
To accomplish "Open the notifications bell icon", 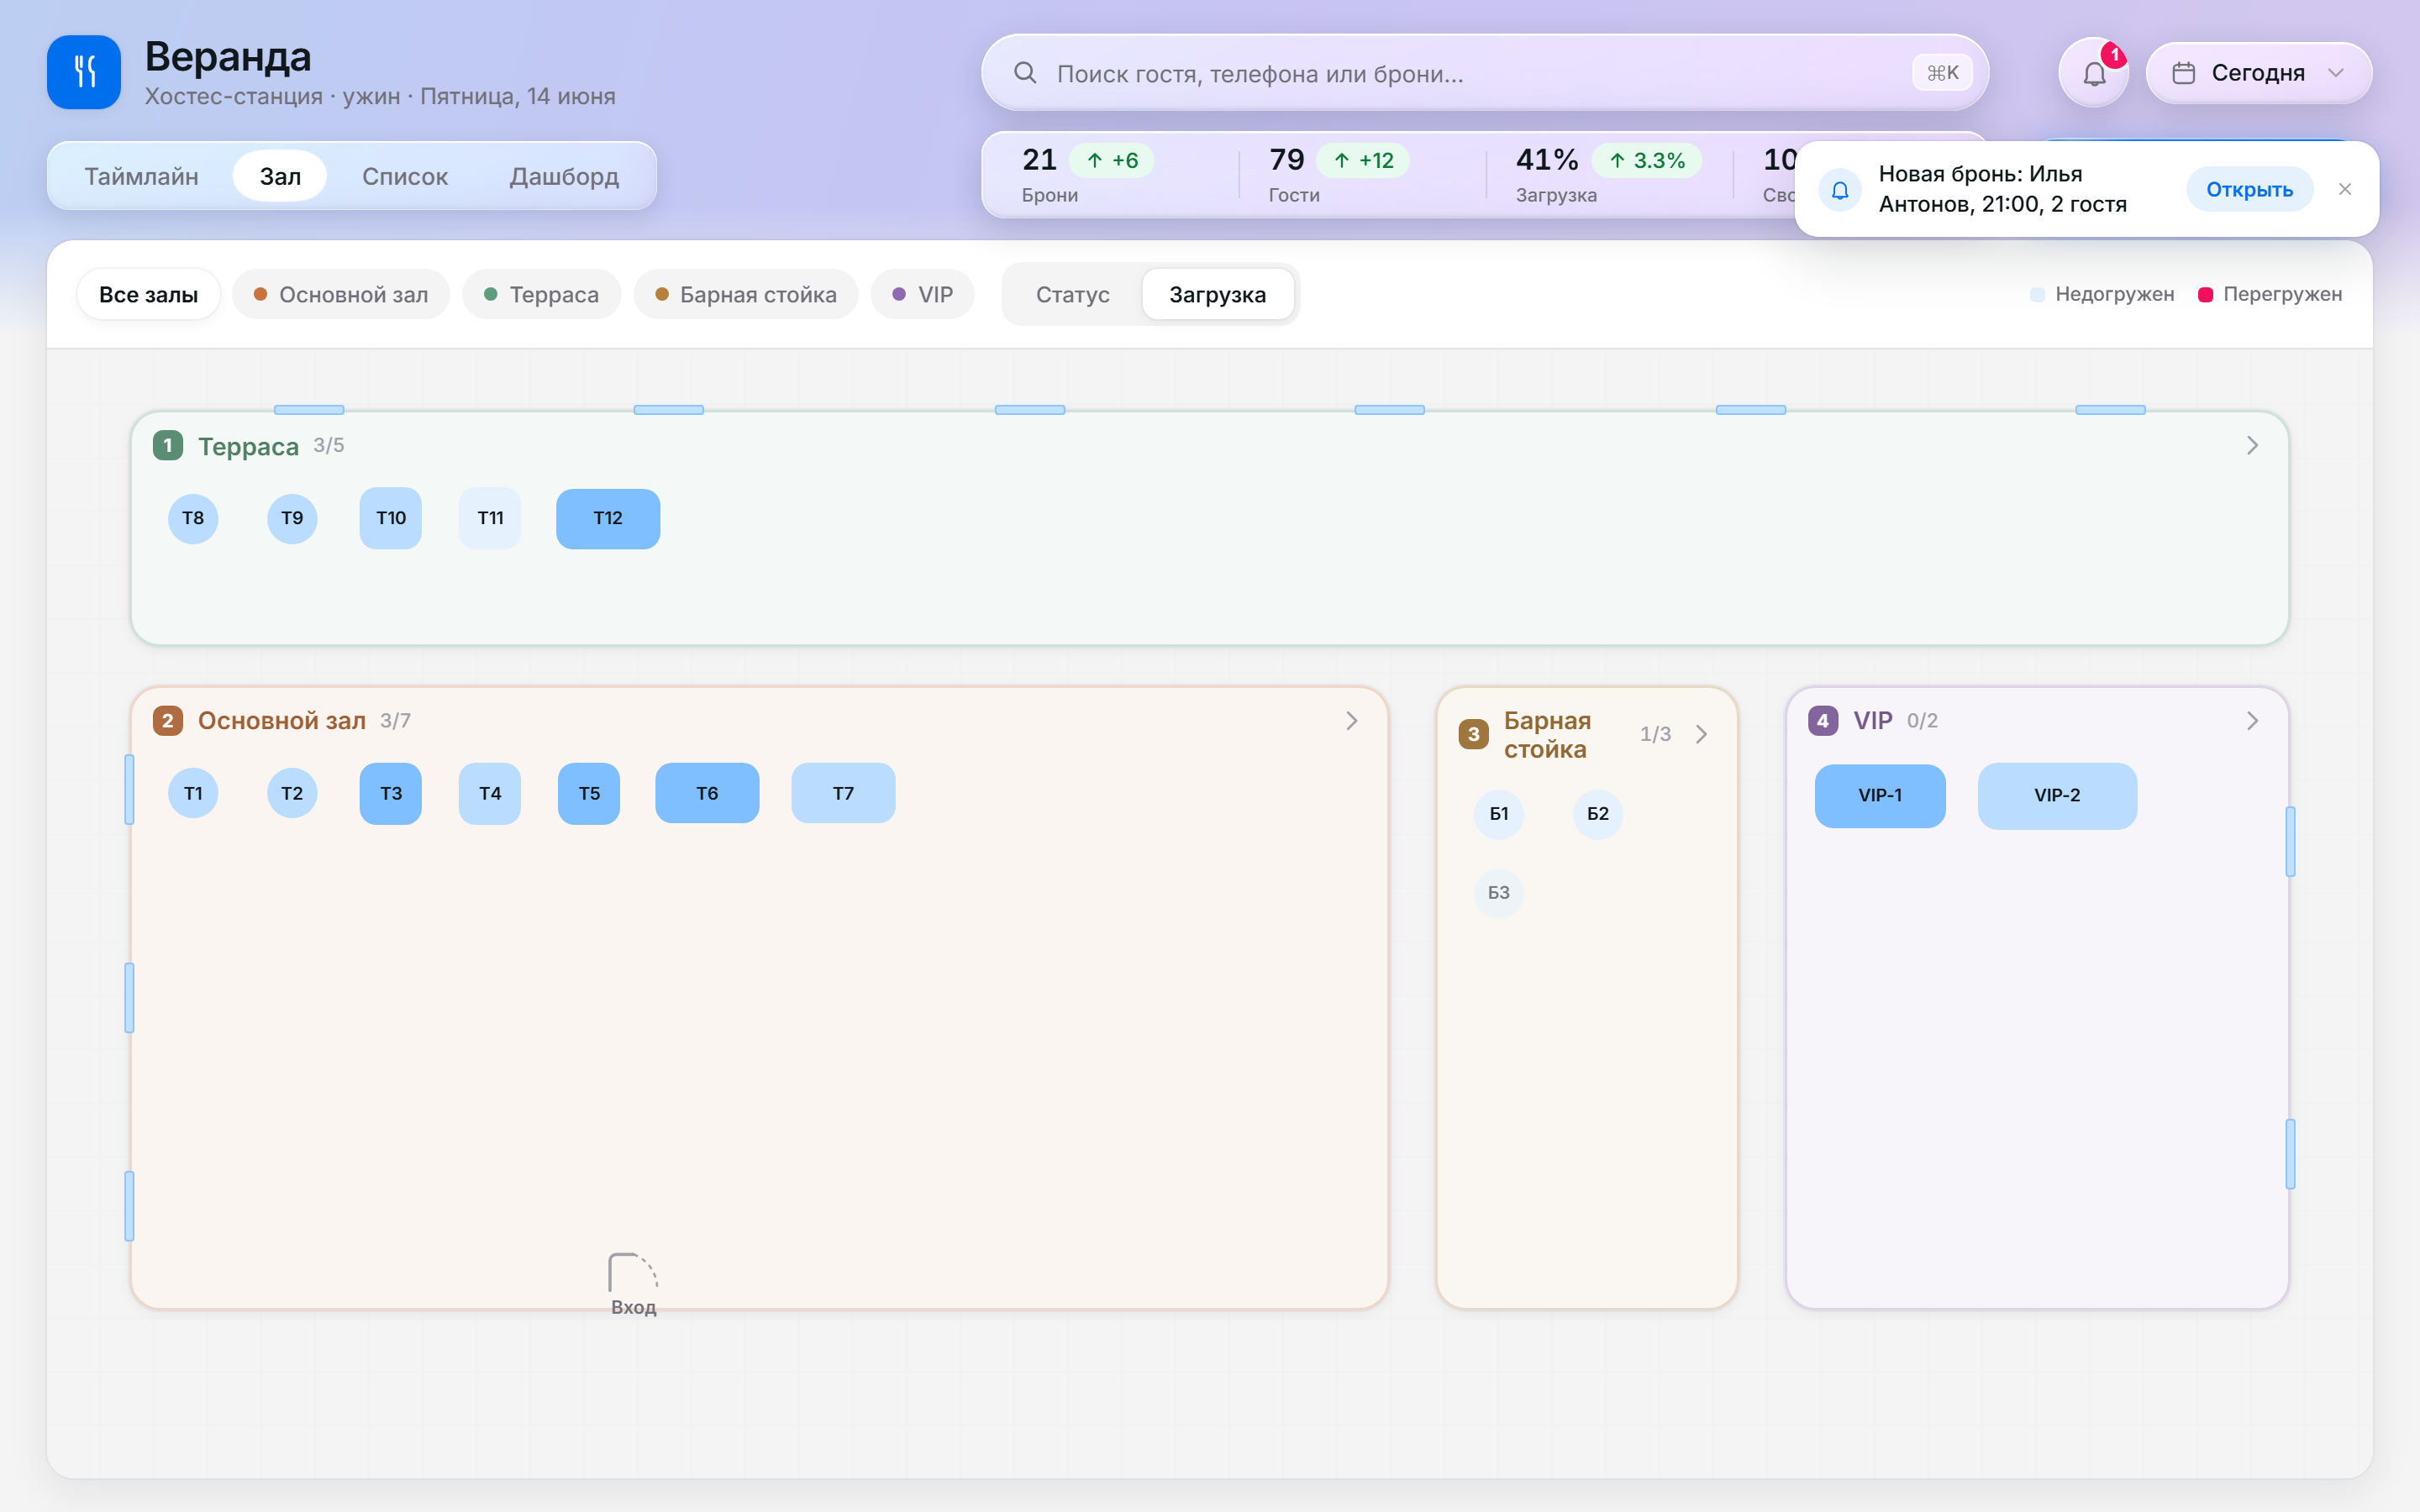I will pos(2093,73).
